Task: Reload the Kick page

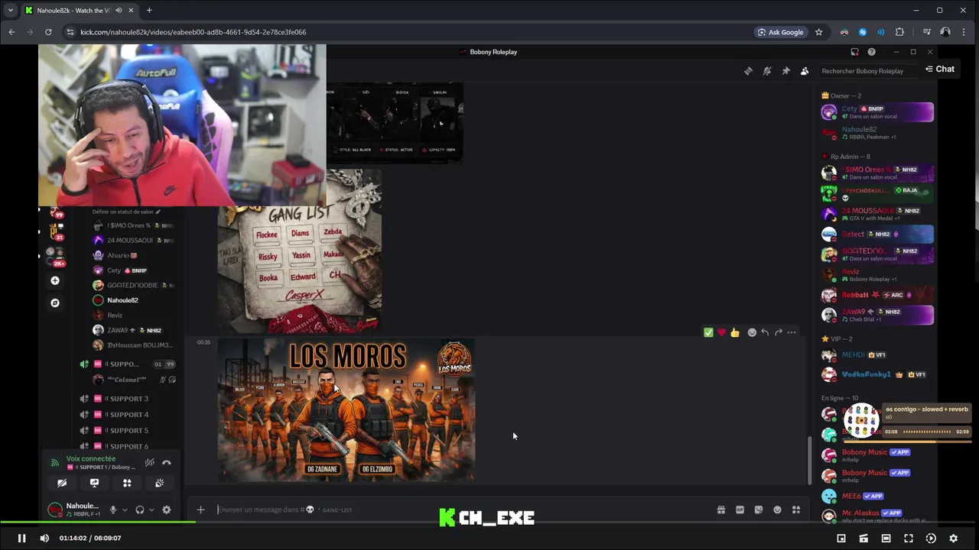Action: click(x=48, y=32)
